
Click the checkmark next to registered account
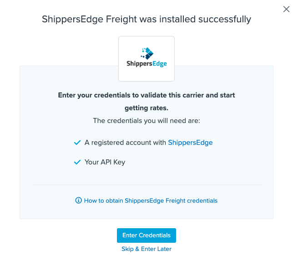77,143
